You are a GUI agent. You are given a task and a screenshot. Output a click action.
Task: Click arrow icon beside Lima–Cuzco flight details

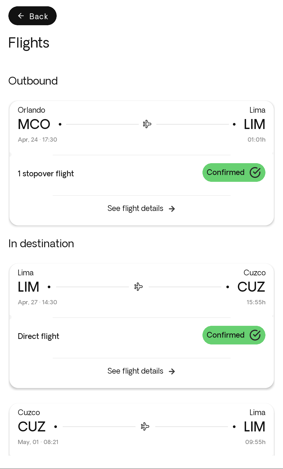click(x=172, y=372)
